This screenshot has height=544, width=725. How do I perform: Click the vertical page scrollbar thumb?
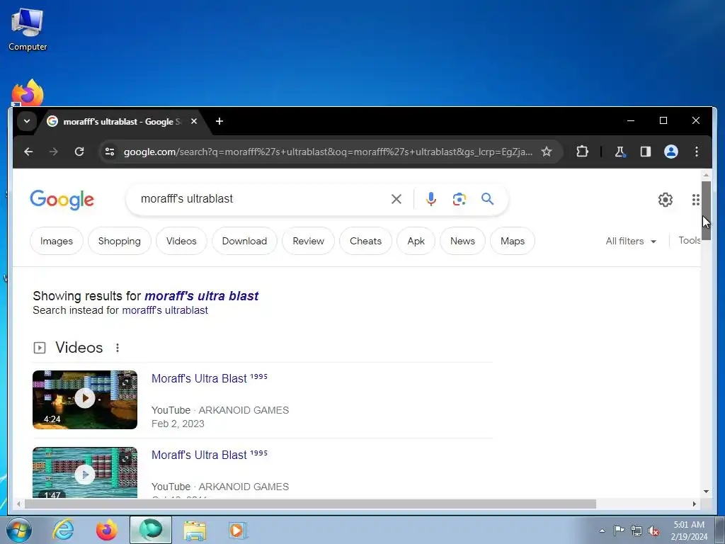pos(706,210)
